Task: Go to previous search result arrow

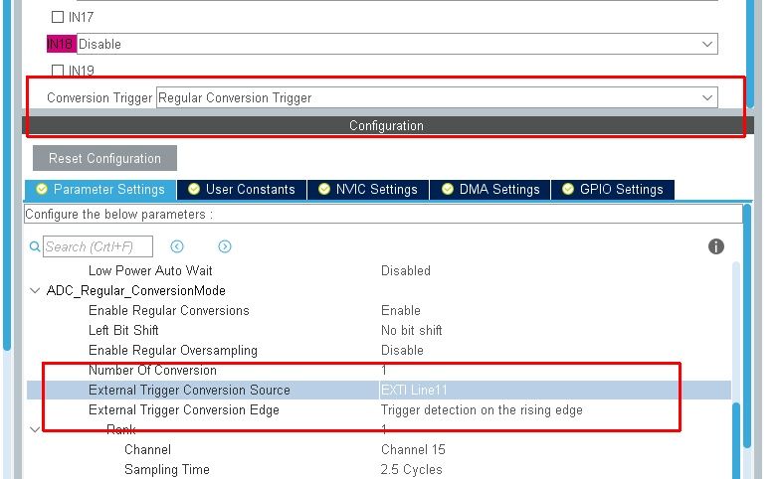Action: 177,246
